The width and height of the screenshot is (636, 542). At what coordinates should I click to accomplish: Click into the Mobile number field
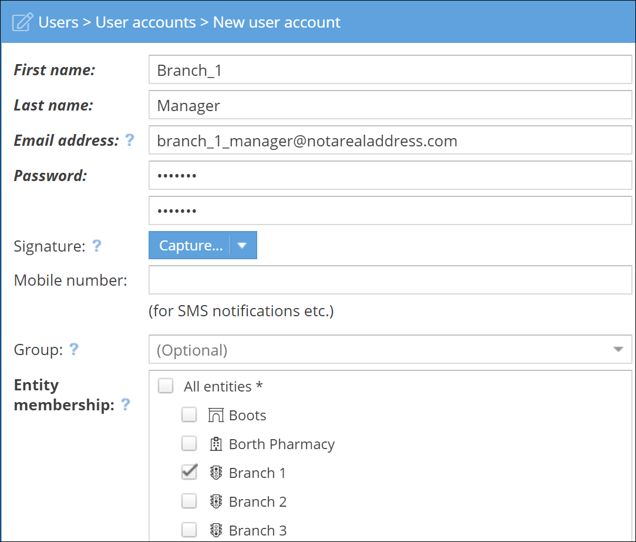[x=390, y=280]
